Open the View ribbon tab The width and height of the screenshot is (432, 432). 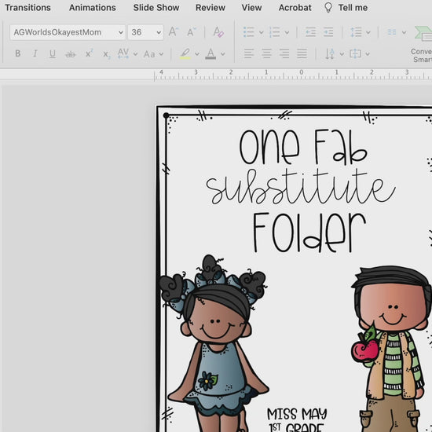[x=251, y=8]
